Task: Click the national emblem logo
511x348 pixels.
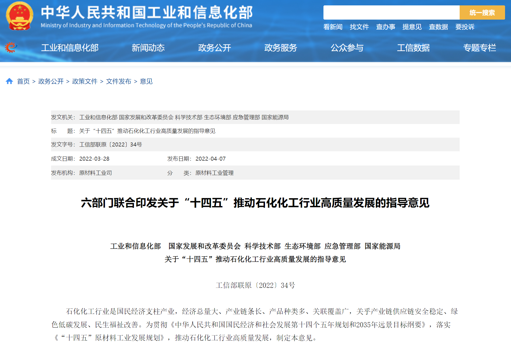Action: pos(19,16)
